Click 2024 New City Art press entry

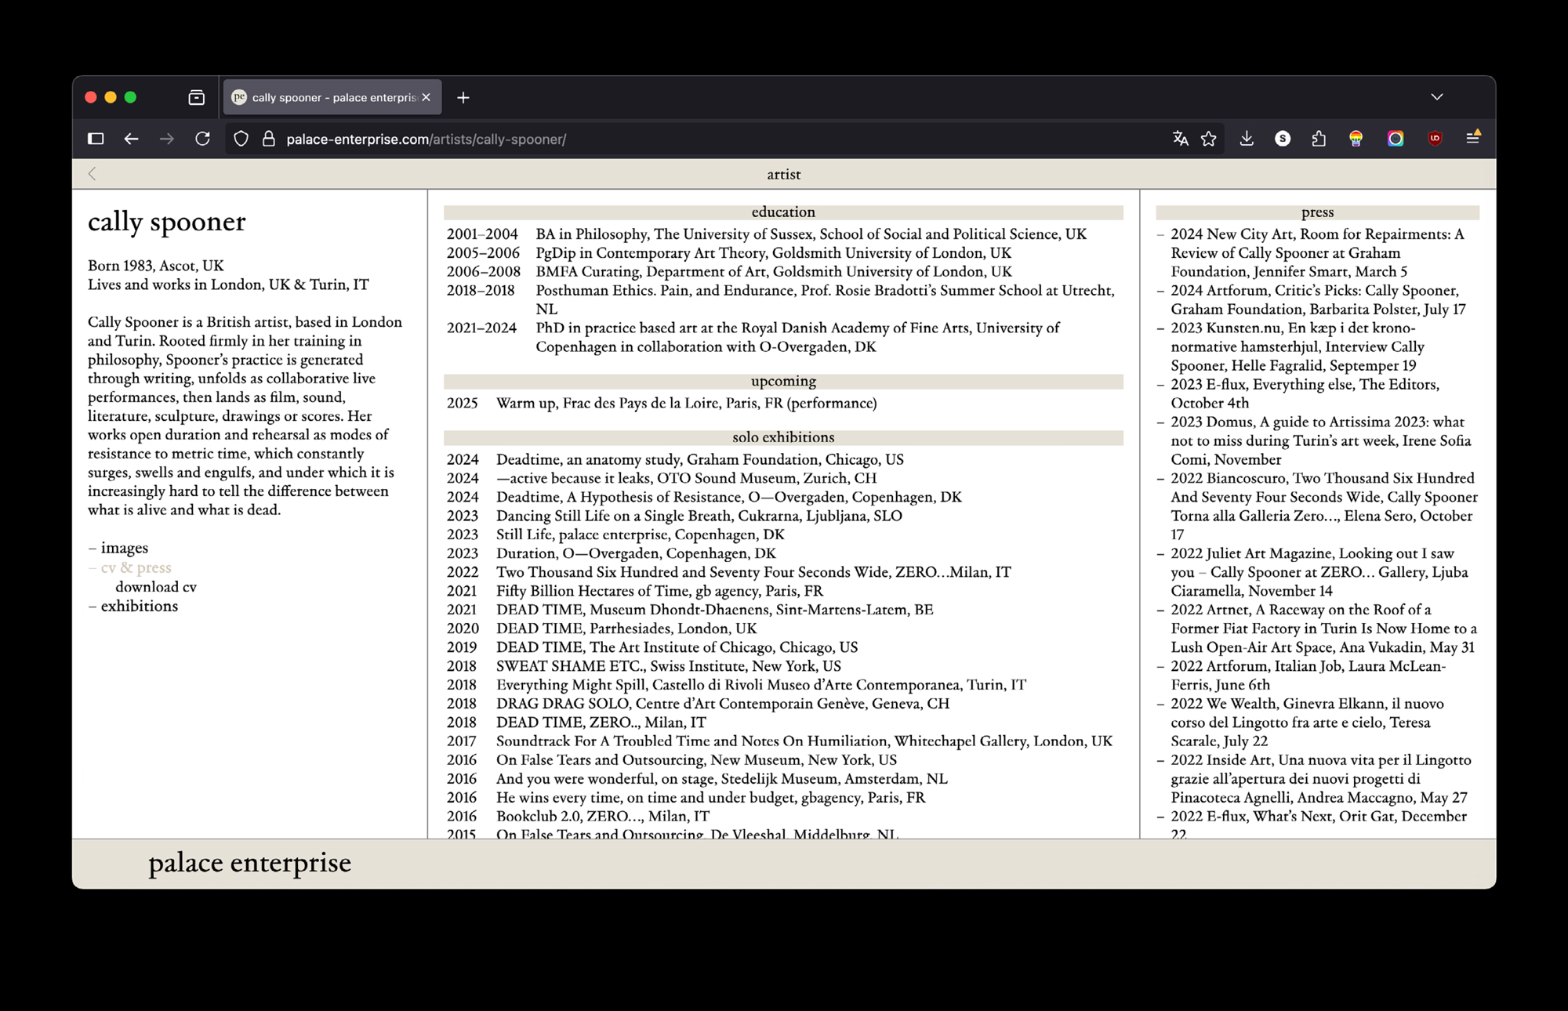pyautogui.click(x=1317, y=253)
